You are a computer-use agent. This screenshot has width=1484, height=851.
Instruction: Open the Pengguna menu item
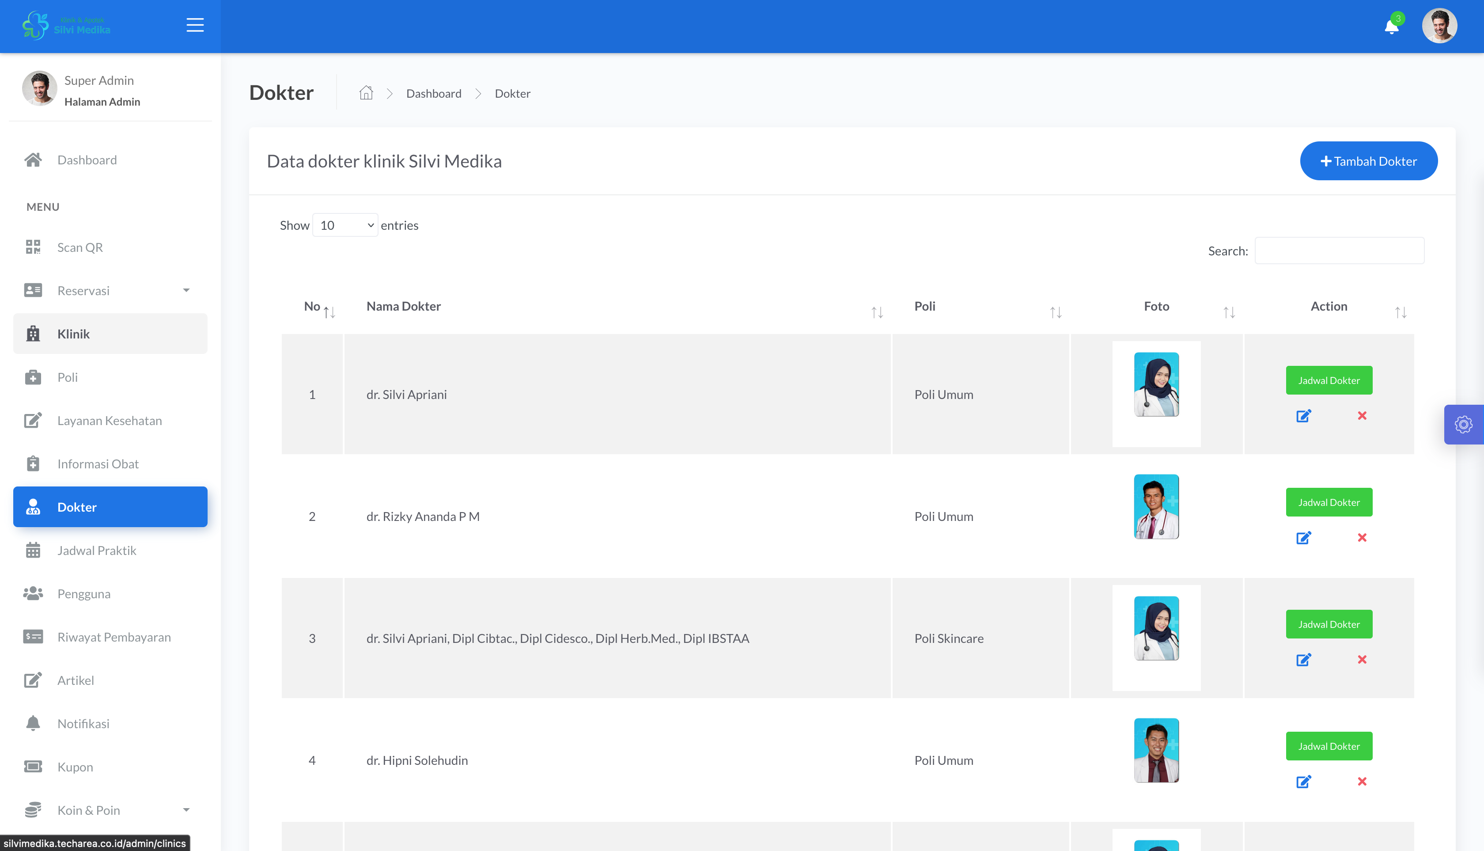[110, 593]
